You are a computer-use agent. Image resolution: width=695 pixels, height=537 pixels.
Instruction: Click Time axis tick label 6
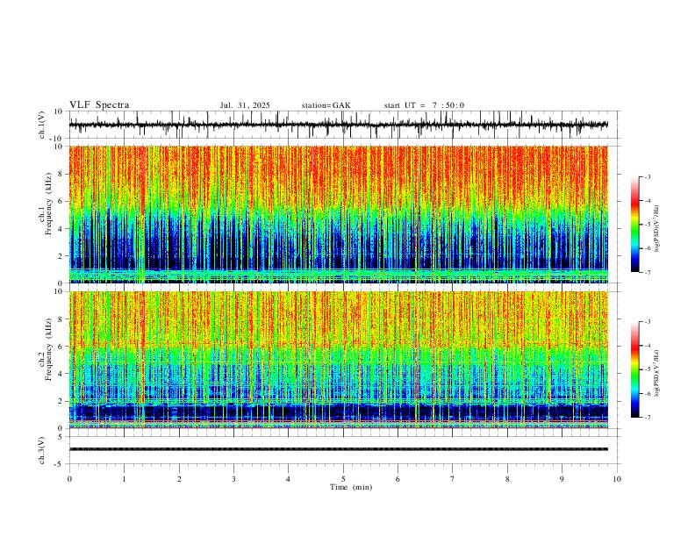pyautogui.click(x=398, y=479)
